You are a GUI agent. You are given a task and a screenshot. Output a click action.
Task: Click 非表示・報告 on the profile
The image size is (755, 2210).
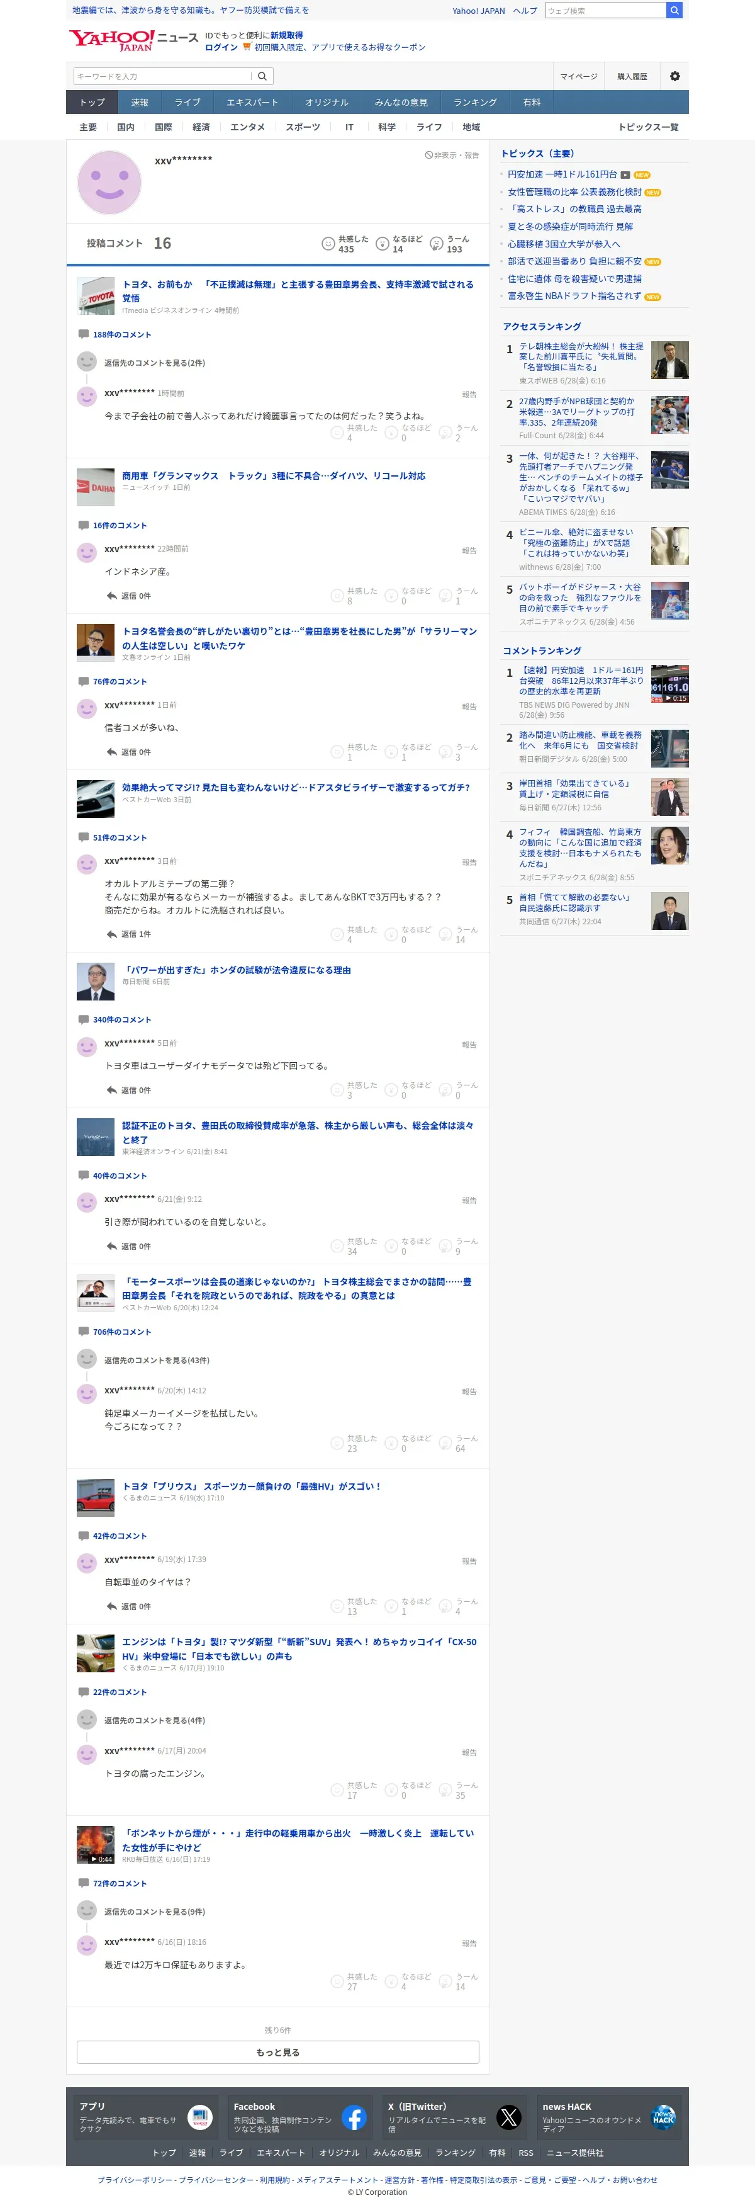click(452, 156)
